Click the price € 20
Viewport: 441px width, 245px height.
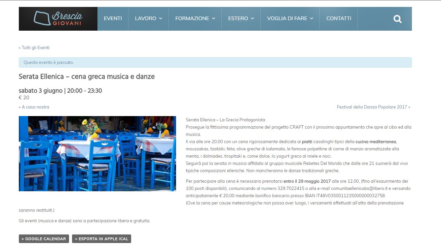pyautogui.click(x=24, y=98)
